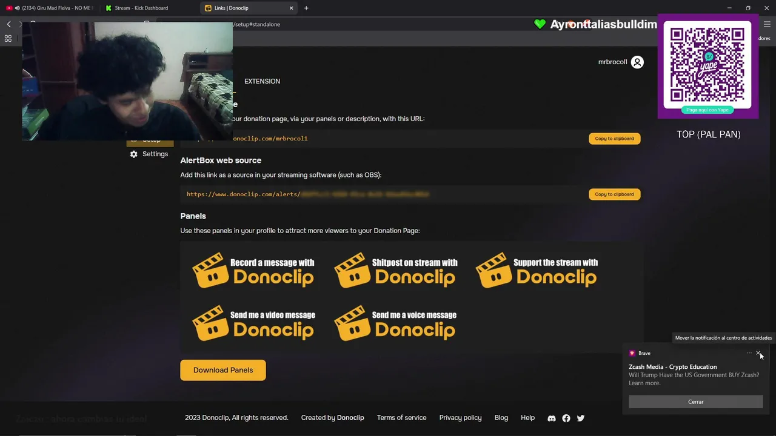
Task: Click the alerts URL text
Action: click(308, 194)
